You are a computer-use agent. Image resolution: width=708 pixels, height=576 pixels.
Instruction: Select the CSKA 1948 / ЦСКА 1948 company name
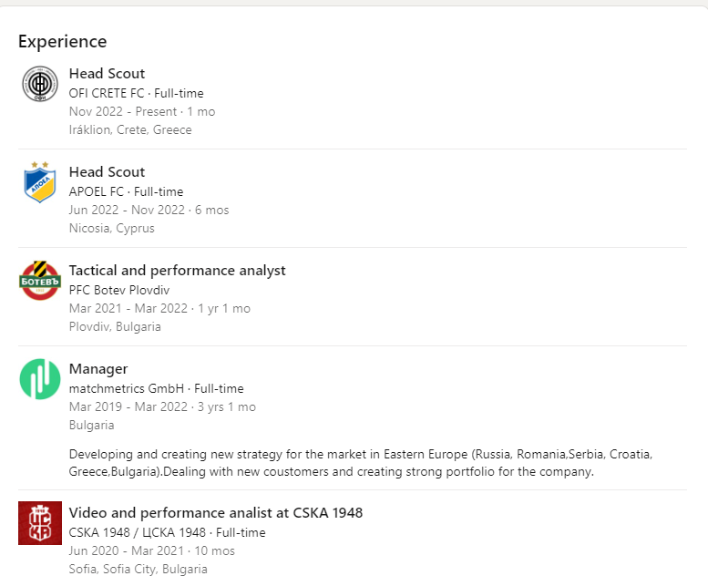[x=138, y=532]
